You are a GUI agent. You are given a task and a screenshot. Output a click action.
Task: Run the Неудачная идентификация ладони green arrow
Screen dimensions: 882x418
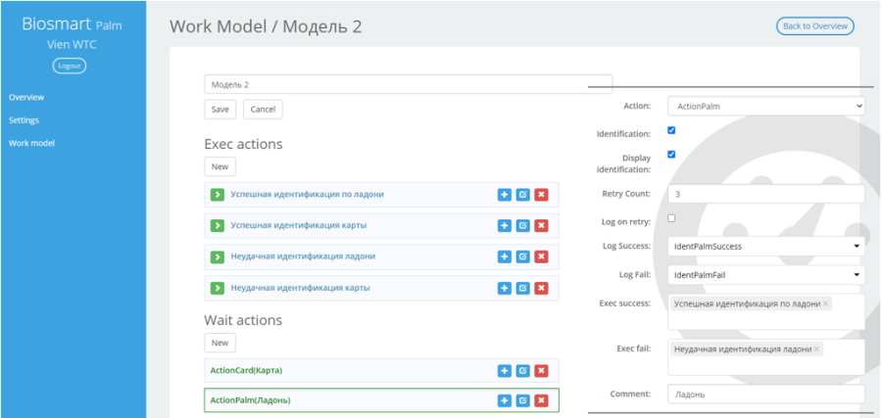pyautogui.click(x=218, y=256)
